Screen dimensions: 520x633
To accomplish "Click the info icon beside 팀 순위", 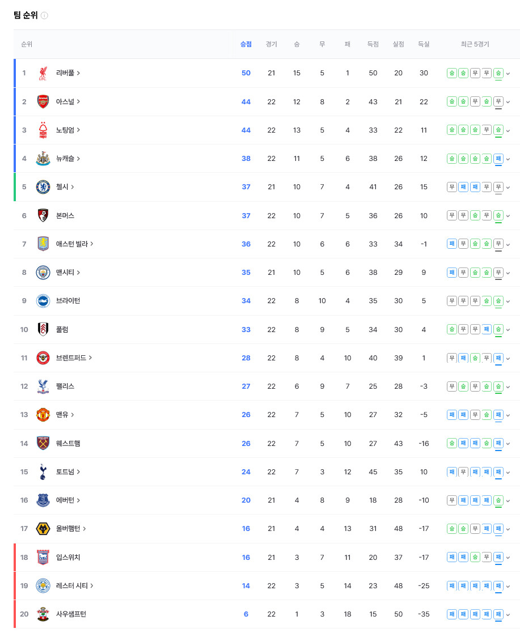I will 44,15.
